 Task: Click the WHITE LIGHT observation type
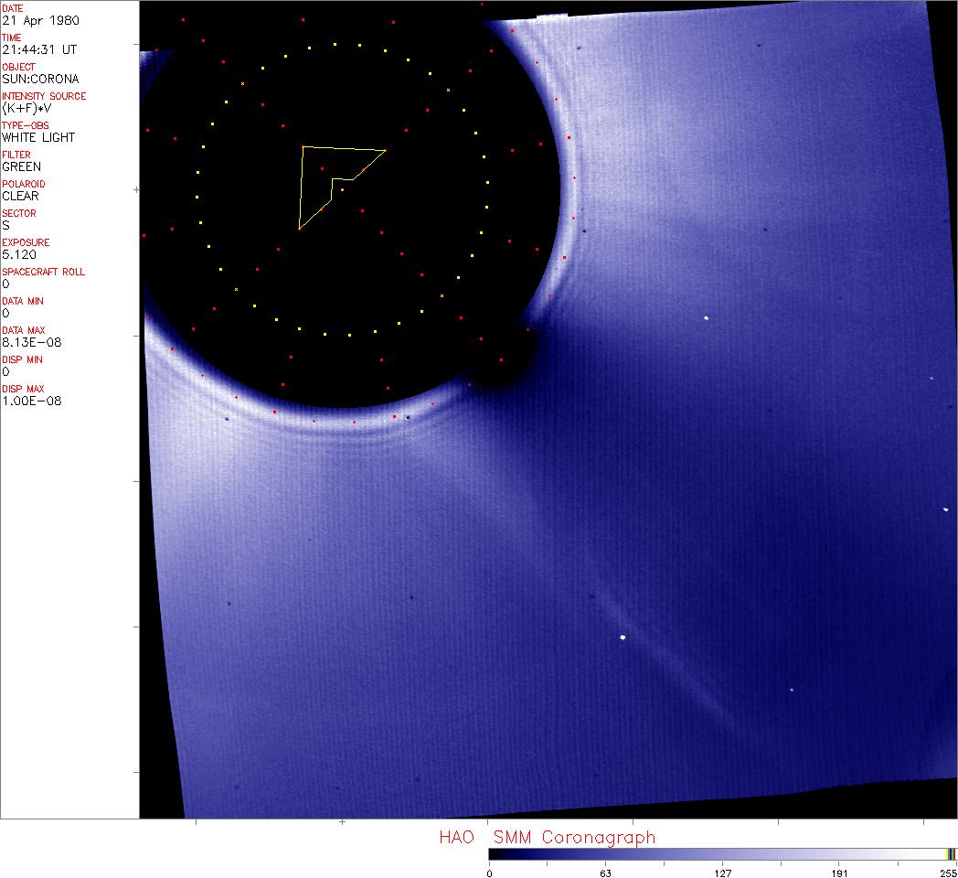pyautogui.click(x=37, y=137)
